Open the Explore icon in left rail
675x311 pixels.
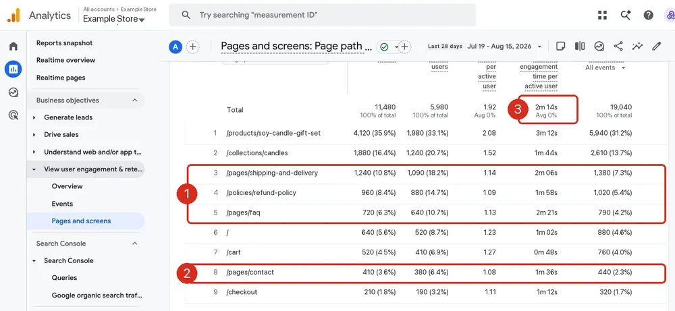tap(13, 92)
